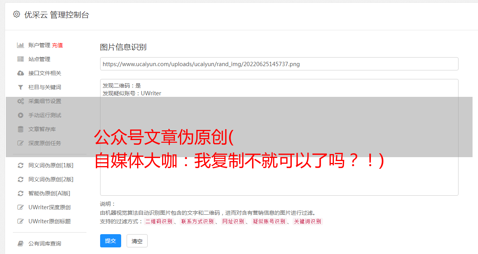Click the refresh icon for 同义词伪原创[1版]
This screenshot has width=478, height=254.
pos(21,165)
